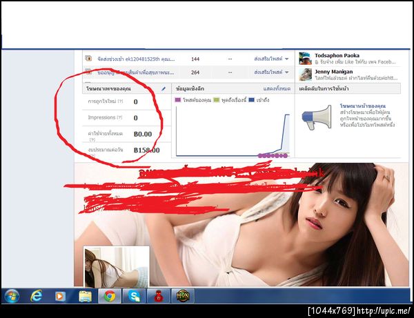Click the pencil edit icon in ads panel

click(164, 89)
